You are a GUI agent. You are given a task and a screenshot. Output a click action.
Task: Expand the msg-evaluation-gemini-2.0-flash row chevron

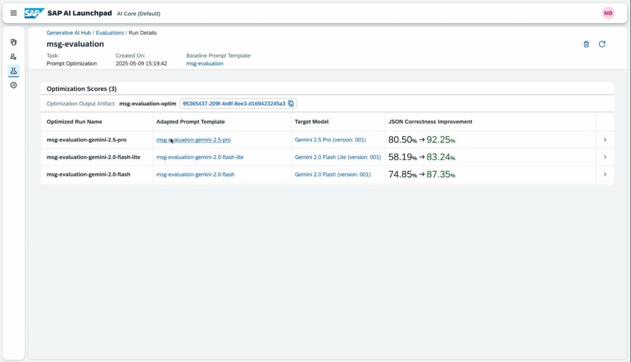(x=605, y=174)
